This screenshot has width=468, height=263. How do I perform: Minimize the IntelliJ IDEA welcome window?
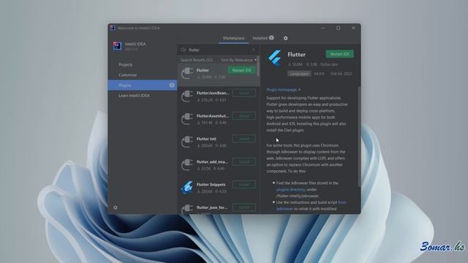point(323,28)
